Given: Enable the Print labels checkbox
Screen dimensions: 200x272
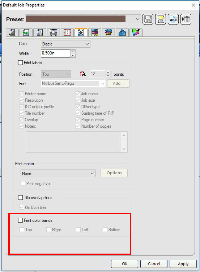Looking at the screenshot, I should pyautogui.click(x=20, y=63).
